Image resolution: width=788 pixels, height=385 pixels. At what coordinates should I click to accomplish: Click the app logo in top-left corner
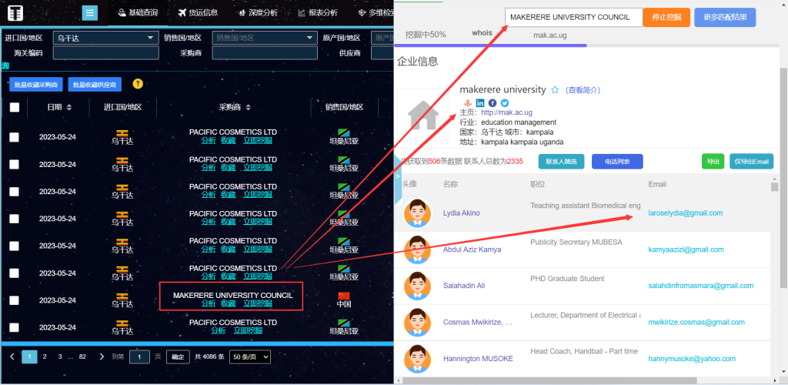pyautogui.click(x=15, y=14)
